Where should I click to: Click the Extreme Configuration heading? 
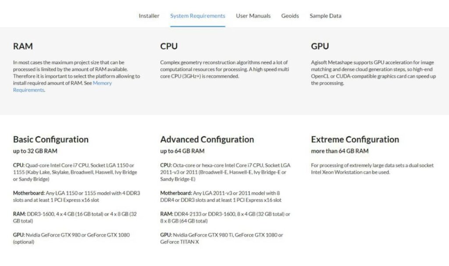pos(355,139)
